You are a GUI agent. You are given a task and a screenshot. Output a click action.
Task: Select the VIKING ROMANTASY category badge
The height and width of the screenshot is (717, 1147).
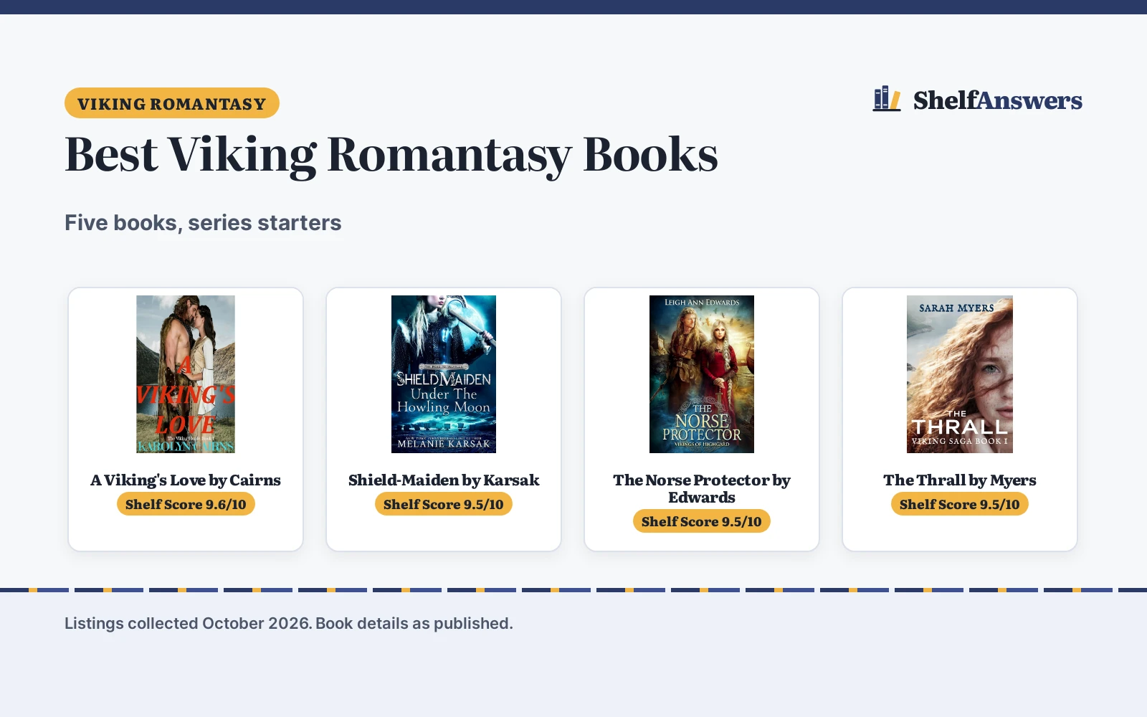pos(172,103)
